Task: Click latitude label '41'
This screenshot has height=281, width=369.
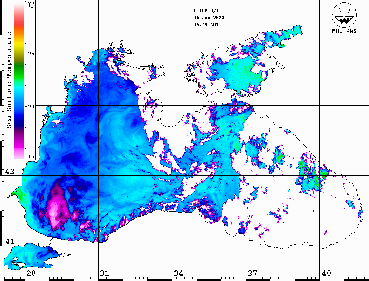Action: [10, 241]
